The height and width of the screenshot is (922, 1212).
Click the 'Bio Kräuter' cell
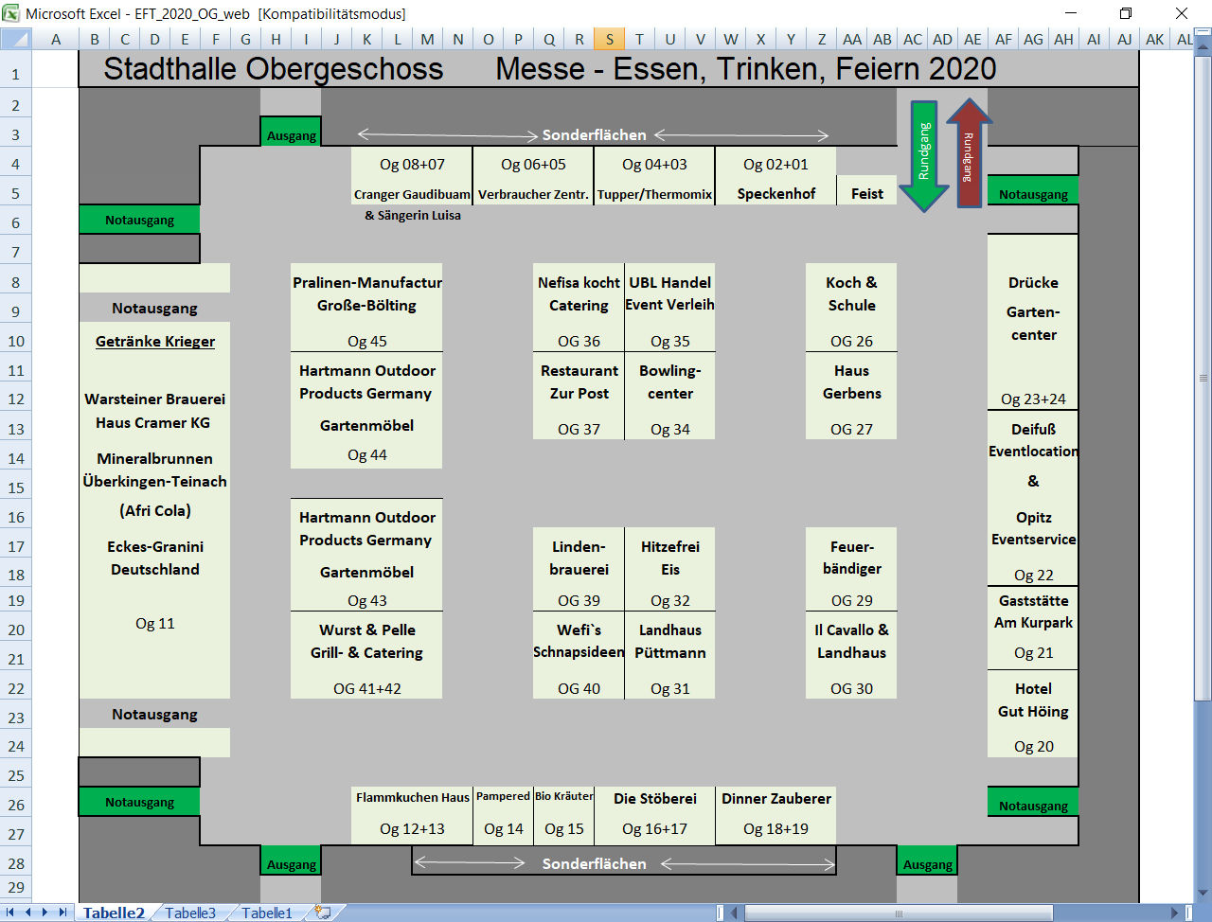(x=564, y=797)
